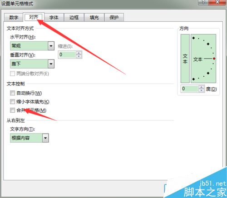The height and width of the screenshot is (198, 227).
Task: Click the 度 degrees input field
Action: [x=190, y=89]
